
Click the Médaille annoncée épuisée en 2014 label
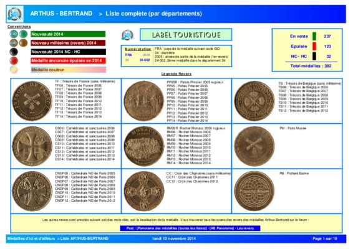(68, 60)
